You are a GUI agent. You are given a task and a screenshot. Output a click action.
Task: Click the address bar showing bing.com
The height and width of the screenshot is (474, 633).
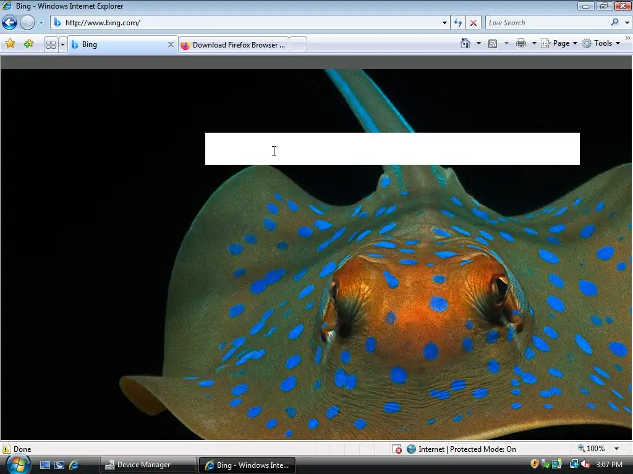click(246, 23)
